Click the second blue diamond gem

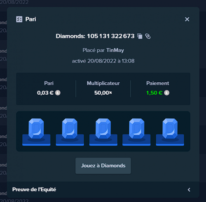(x=70, y=129)
